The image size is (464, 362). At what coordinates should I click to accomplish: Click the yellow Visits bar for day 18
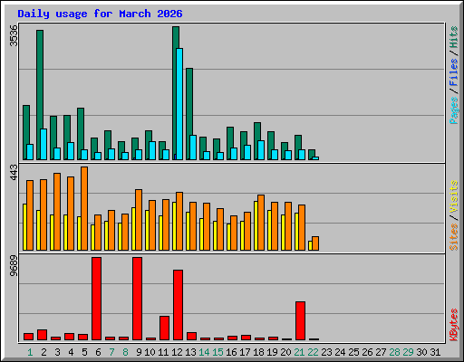(x=256, y=225)
